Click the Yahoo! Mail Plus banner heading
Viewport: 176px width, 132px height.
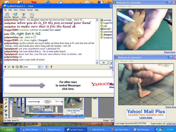point(146,112)
